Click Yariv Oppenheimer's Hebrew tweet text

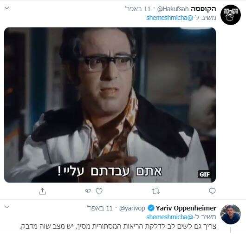point(118,226)
